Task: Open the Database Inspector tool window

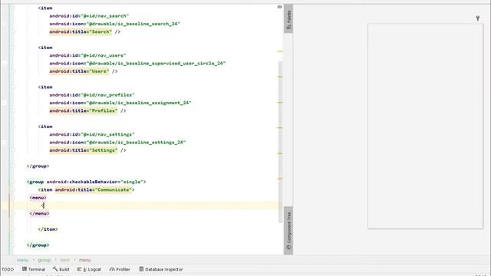Action: [x=161, y=269]
